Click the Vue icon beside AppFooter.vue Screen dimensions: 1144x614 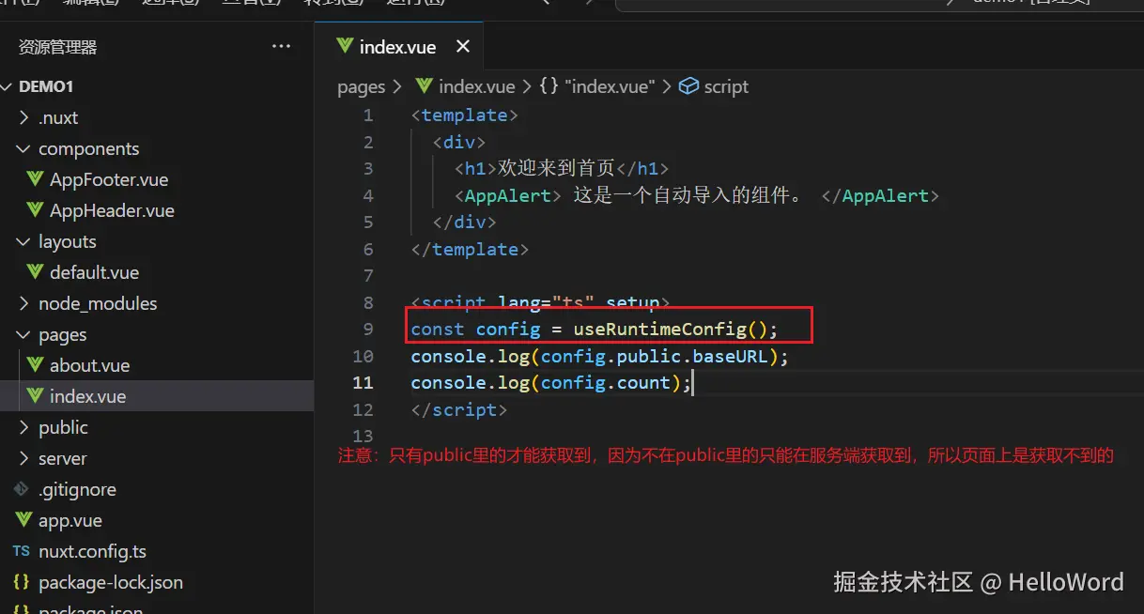point(36,179)
